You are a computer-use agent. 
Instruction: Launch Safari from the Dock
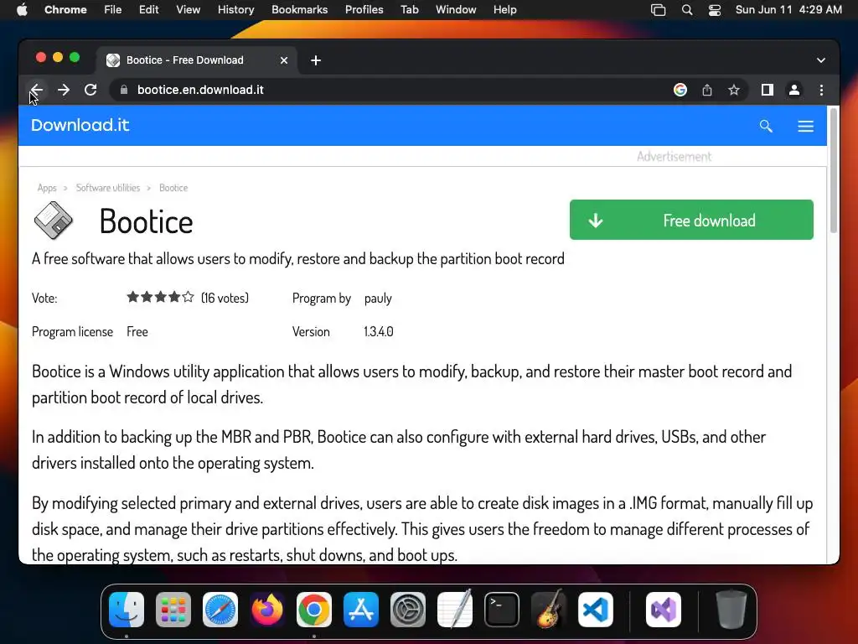(x=220, y=610)
